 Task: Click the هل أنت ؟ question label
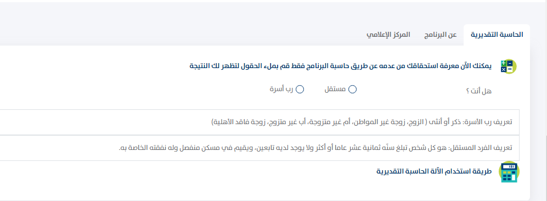[x=478, y=91]
